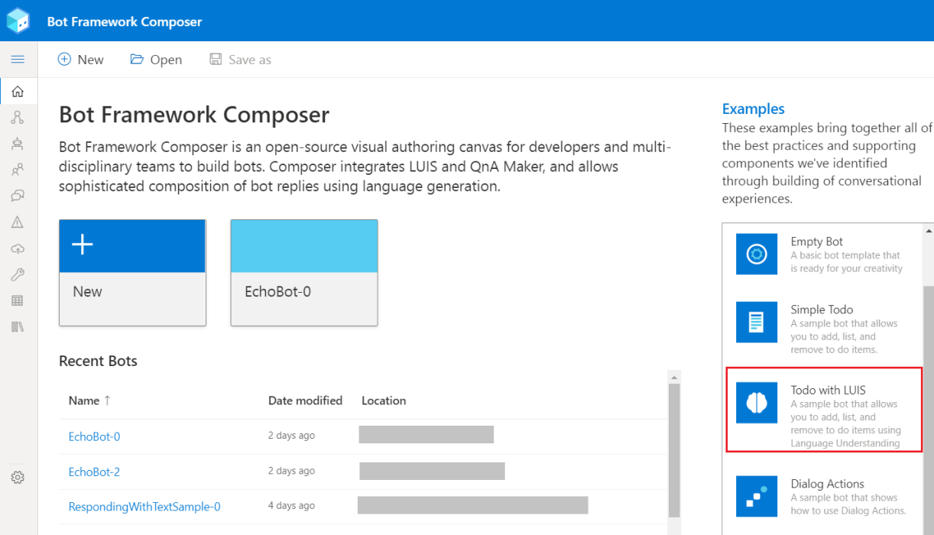The height and width of the screenshot is (535, 934).
Task: Click Open in the toolbar
Action: 156,60
